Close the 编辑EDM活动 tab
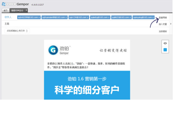 click(26, 10)
